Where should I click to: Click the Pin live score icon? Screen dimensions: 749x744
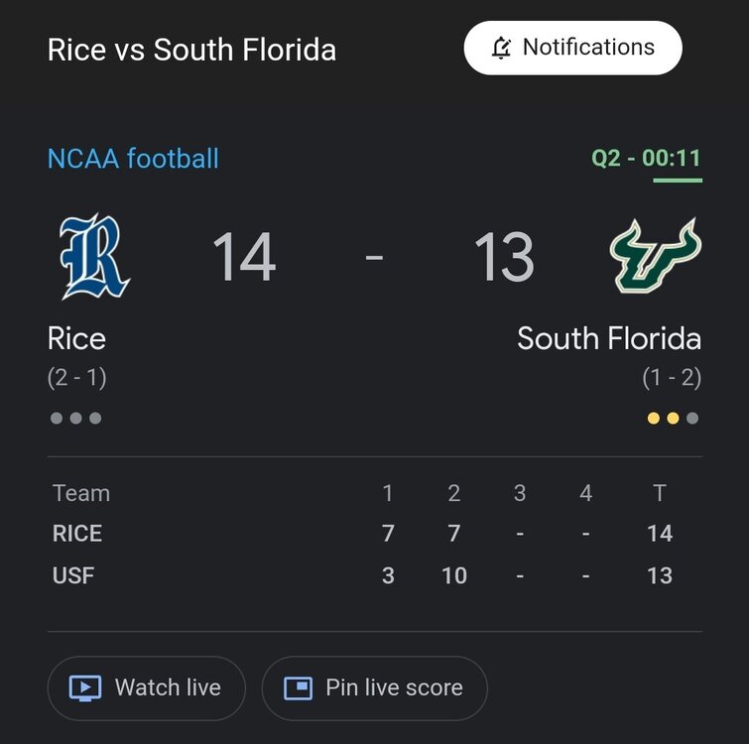click(298, 687)
